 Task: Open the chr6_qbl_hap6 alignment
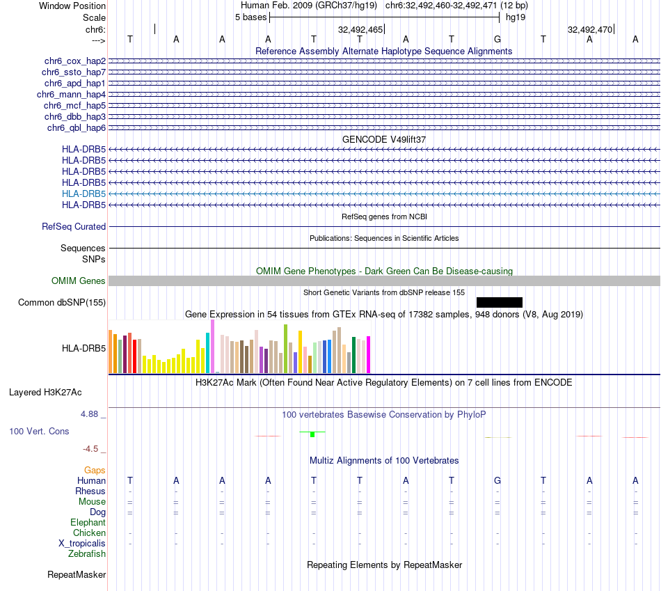77,128
